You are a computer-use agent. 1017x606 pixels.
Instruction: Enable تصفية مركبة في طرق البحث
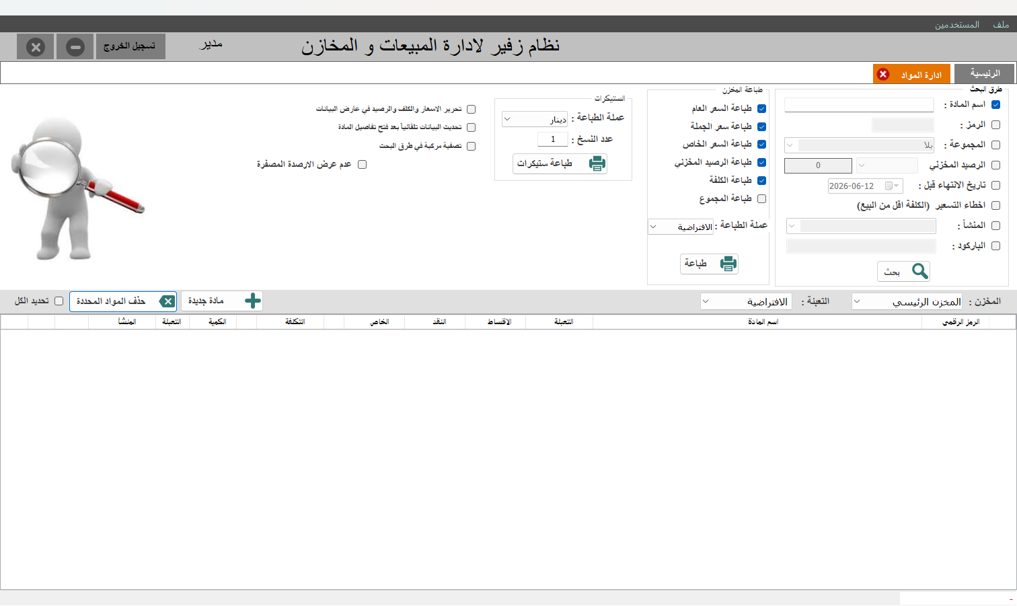[x=471, y=146]
